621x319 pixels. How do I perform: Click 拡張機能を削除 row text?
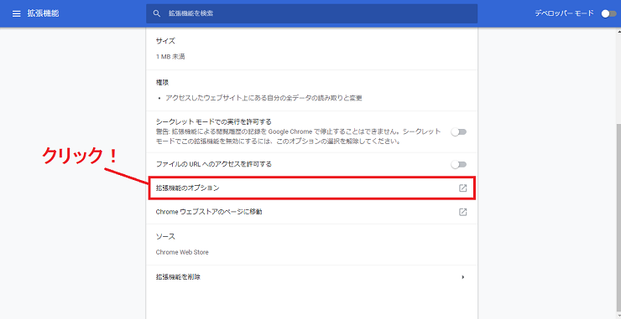pyautogui.click(x=178, y=277)
